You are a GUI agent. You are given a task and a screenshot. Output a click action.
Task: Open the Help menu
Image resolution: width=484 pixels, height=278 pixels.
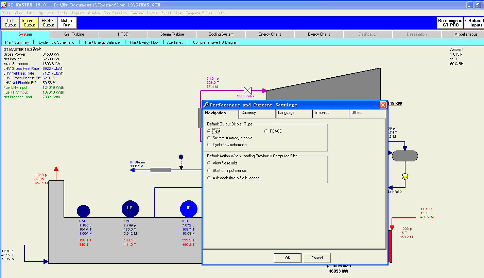pyautogui.click(x=220, y=13)
